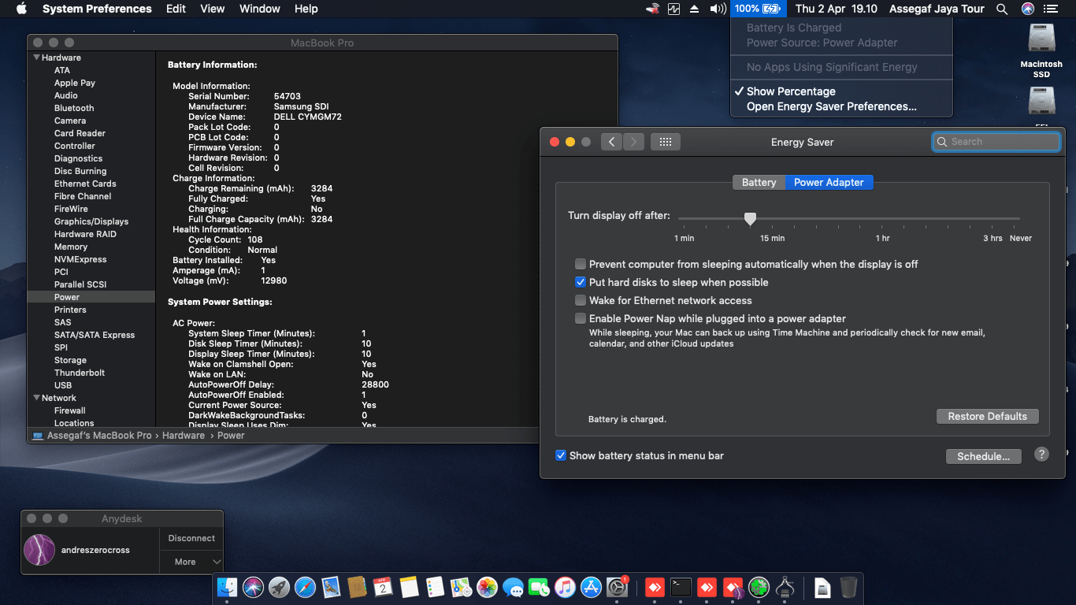The height and width of the screenshot is (605, 1076).
Task: Open Terminal from the Dock
Action: pos(681,587)
